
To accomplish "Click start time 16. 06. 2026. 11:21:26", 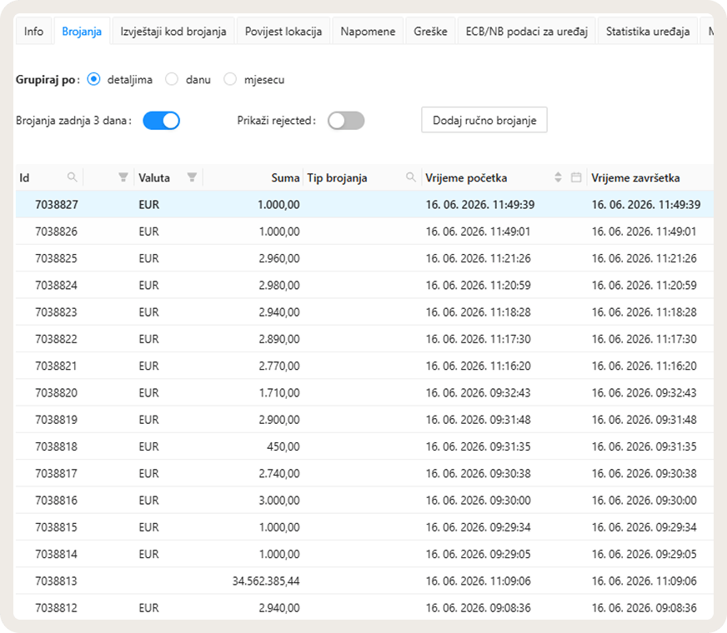I will click(478, 258).
